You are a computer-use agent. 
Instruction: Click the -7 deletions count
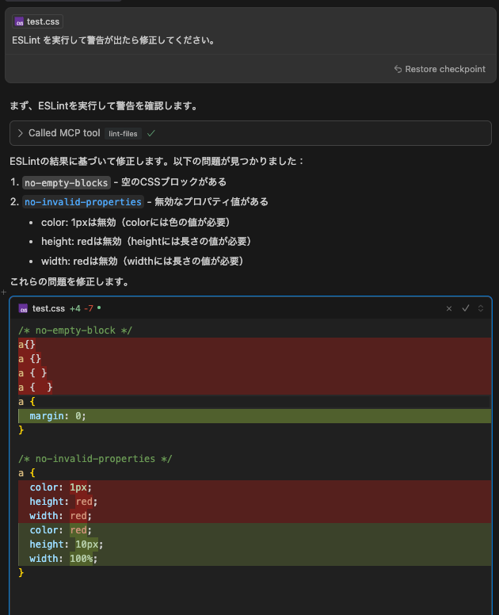click(89, 308)
